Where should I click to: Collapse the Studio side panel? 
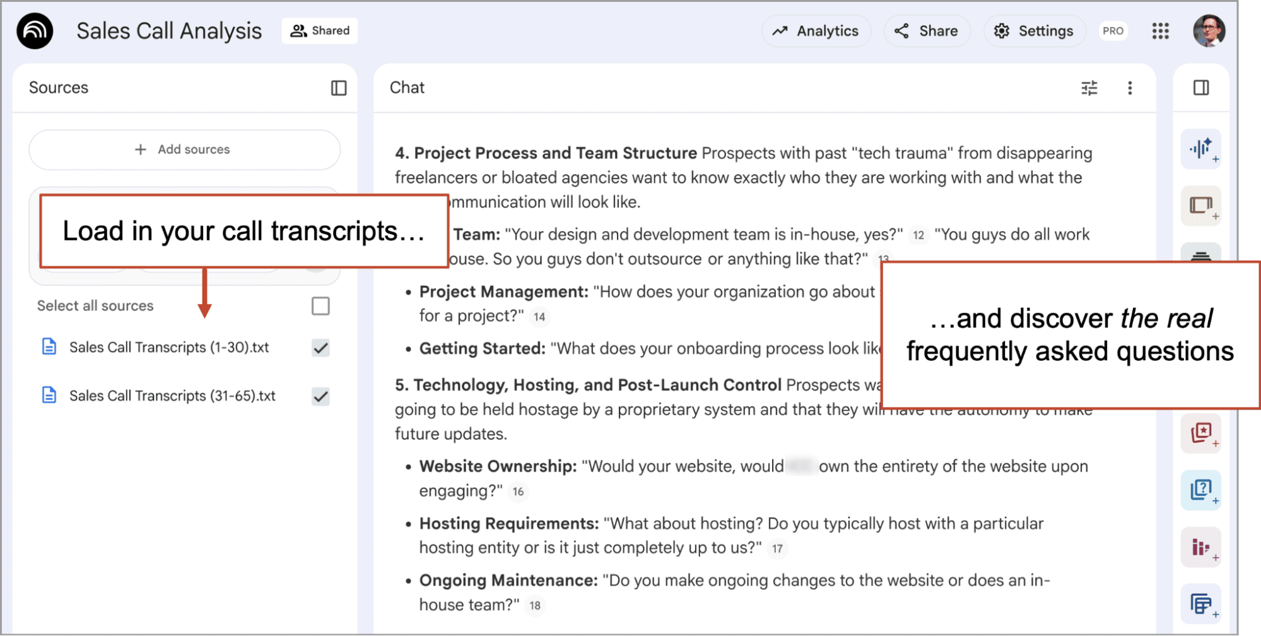(x=1200, y=88)
